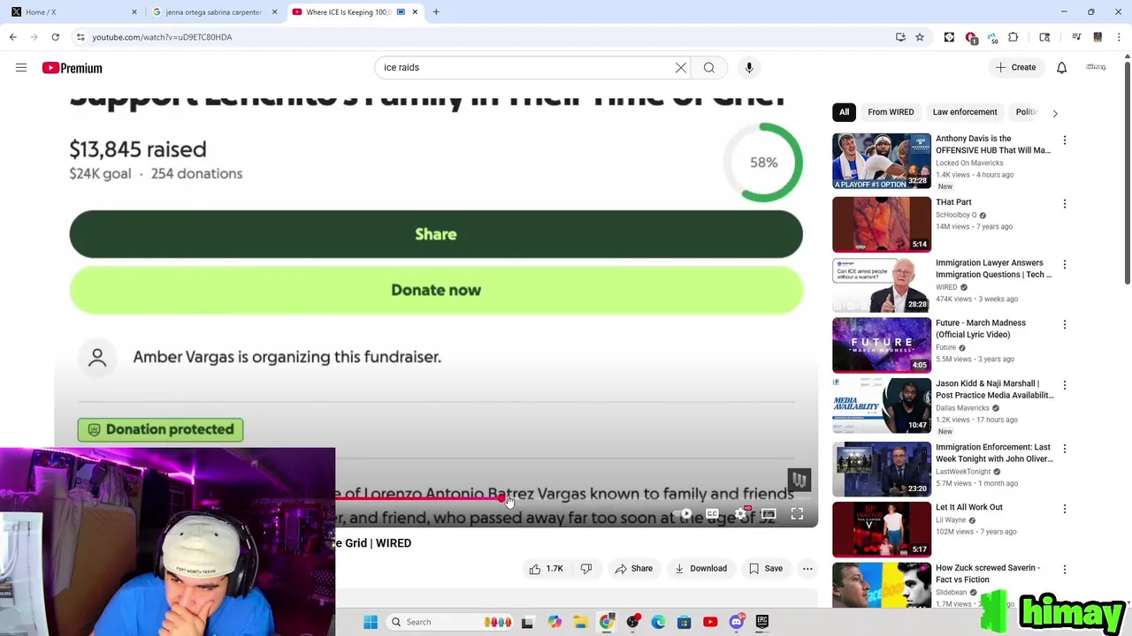
Task: Share the video below the player
Action: pyautogui.click(x=633, y=569)
